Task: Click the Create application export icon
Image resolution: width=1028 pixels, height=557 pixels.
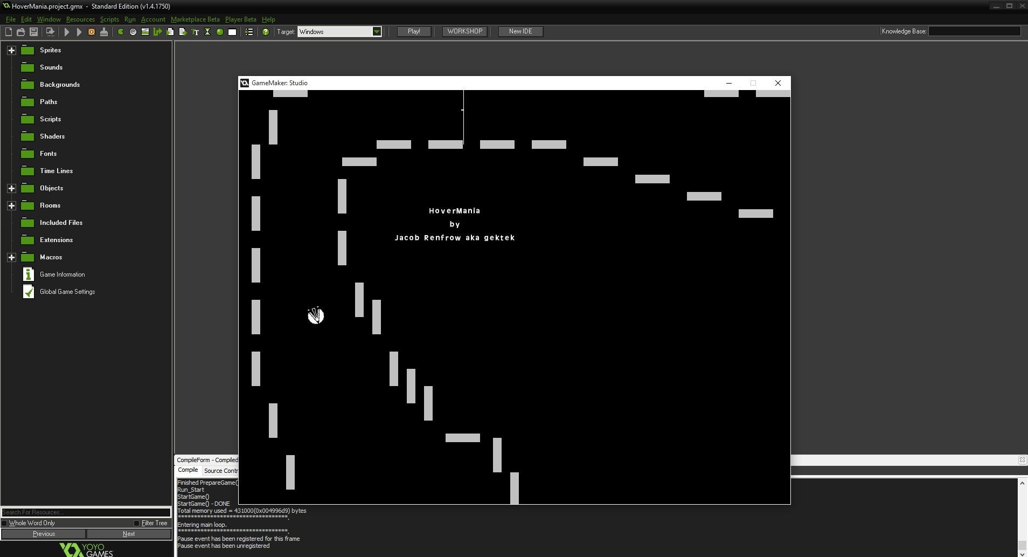Action: click(x=50, y=32)
